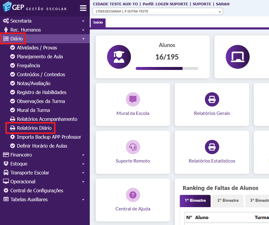Click the Alunos progress bar
The width and height of the screenshot is (269, 225).
pyautogui.click(x=167, y=68)
